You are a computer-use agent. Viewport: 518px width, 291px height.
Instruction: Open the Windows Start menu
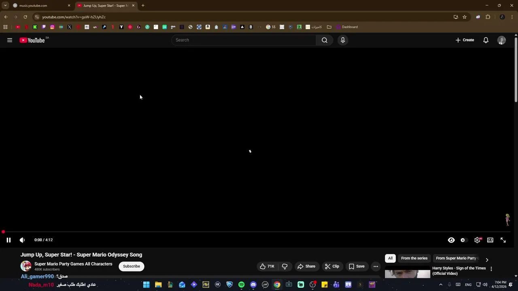tap(146, 285)
